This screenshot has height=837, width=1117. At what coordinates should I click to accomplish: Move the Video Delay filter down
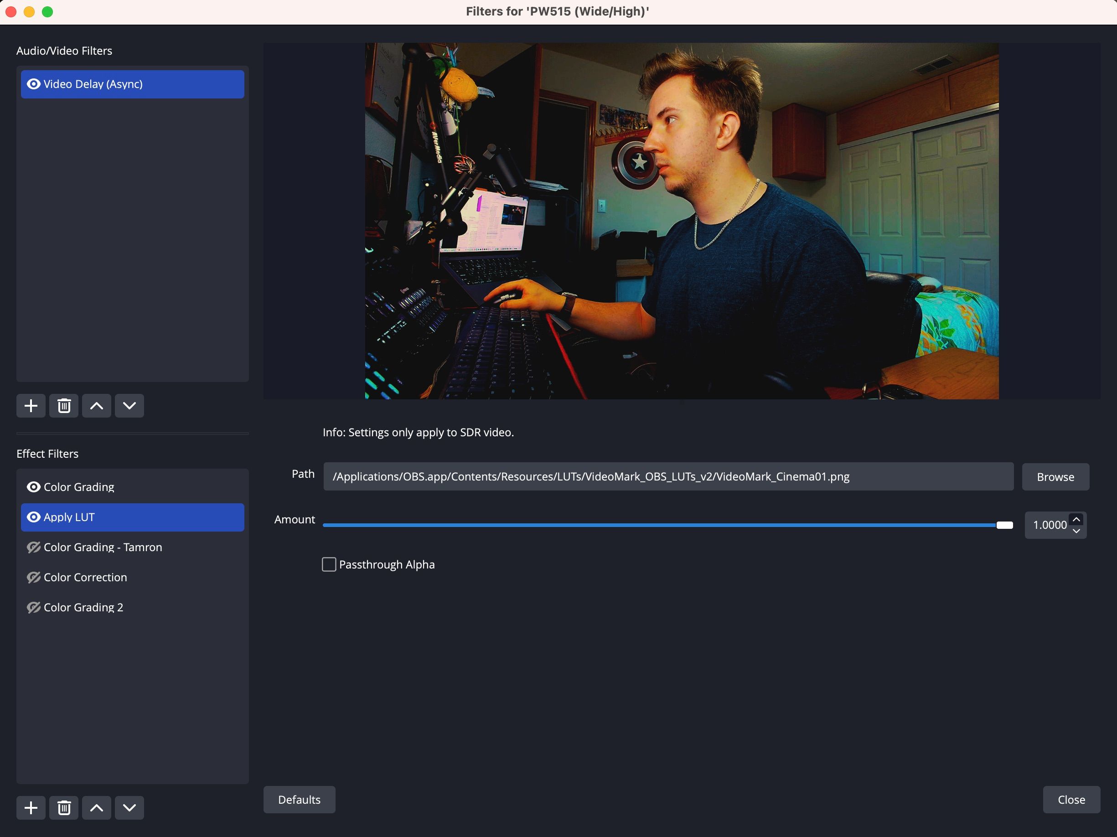click(129, 405)
